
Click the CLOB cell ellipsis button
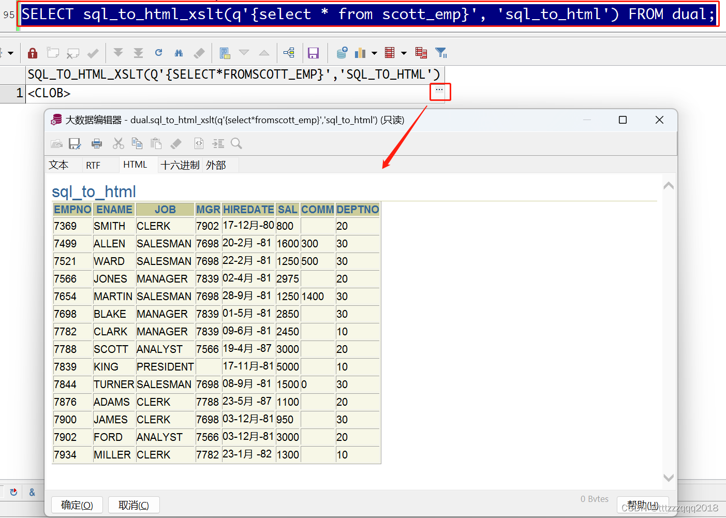point(439,90)
